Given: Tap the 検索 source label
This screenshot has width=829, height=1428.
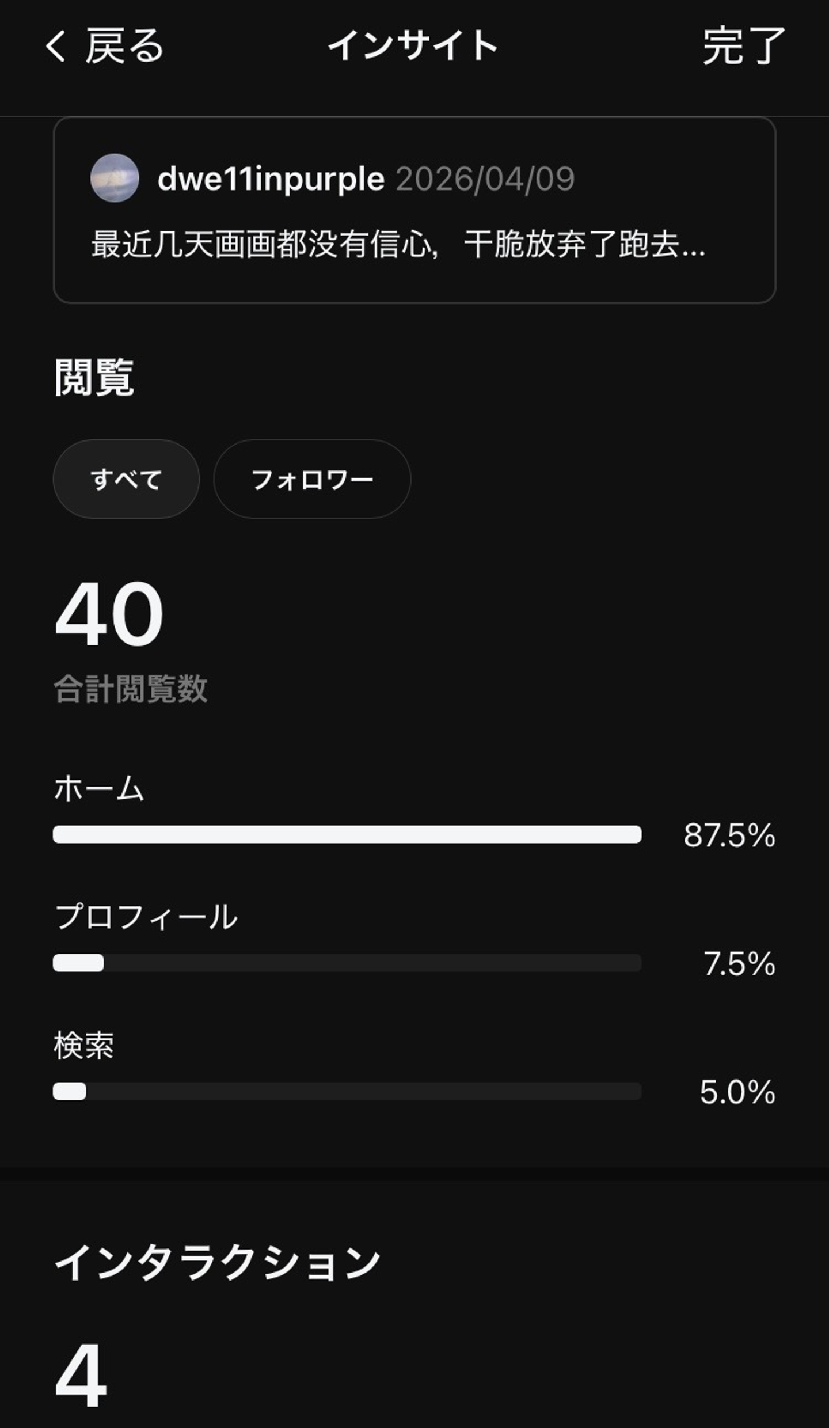Looking at the screenshot, I should click(x=84, y=1045).
